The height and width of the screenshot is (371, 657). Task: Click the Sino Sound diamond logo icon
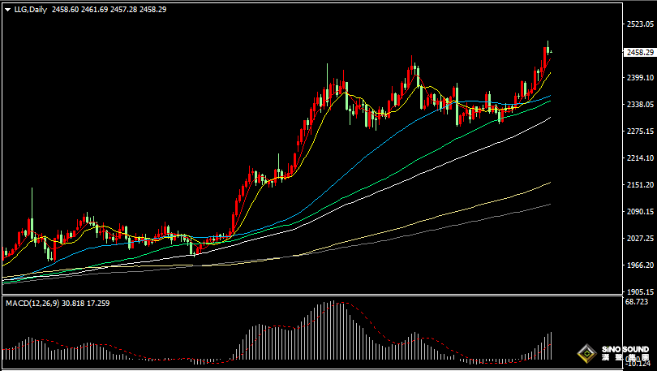tap(587, 354)
